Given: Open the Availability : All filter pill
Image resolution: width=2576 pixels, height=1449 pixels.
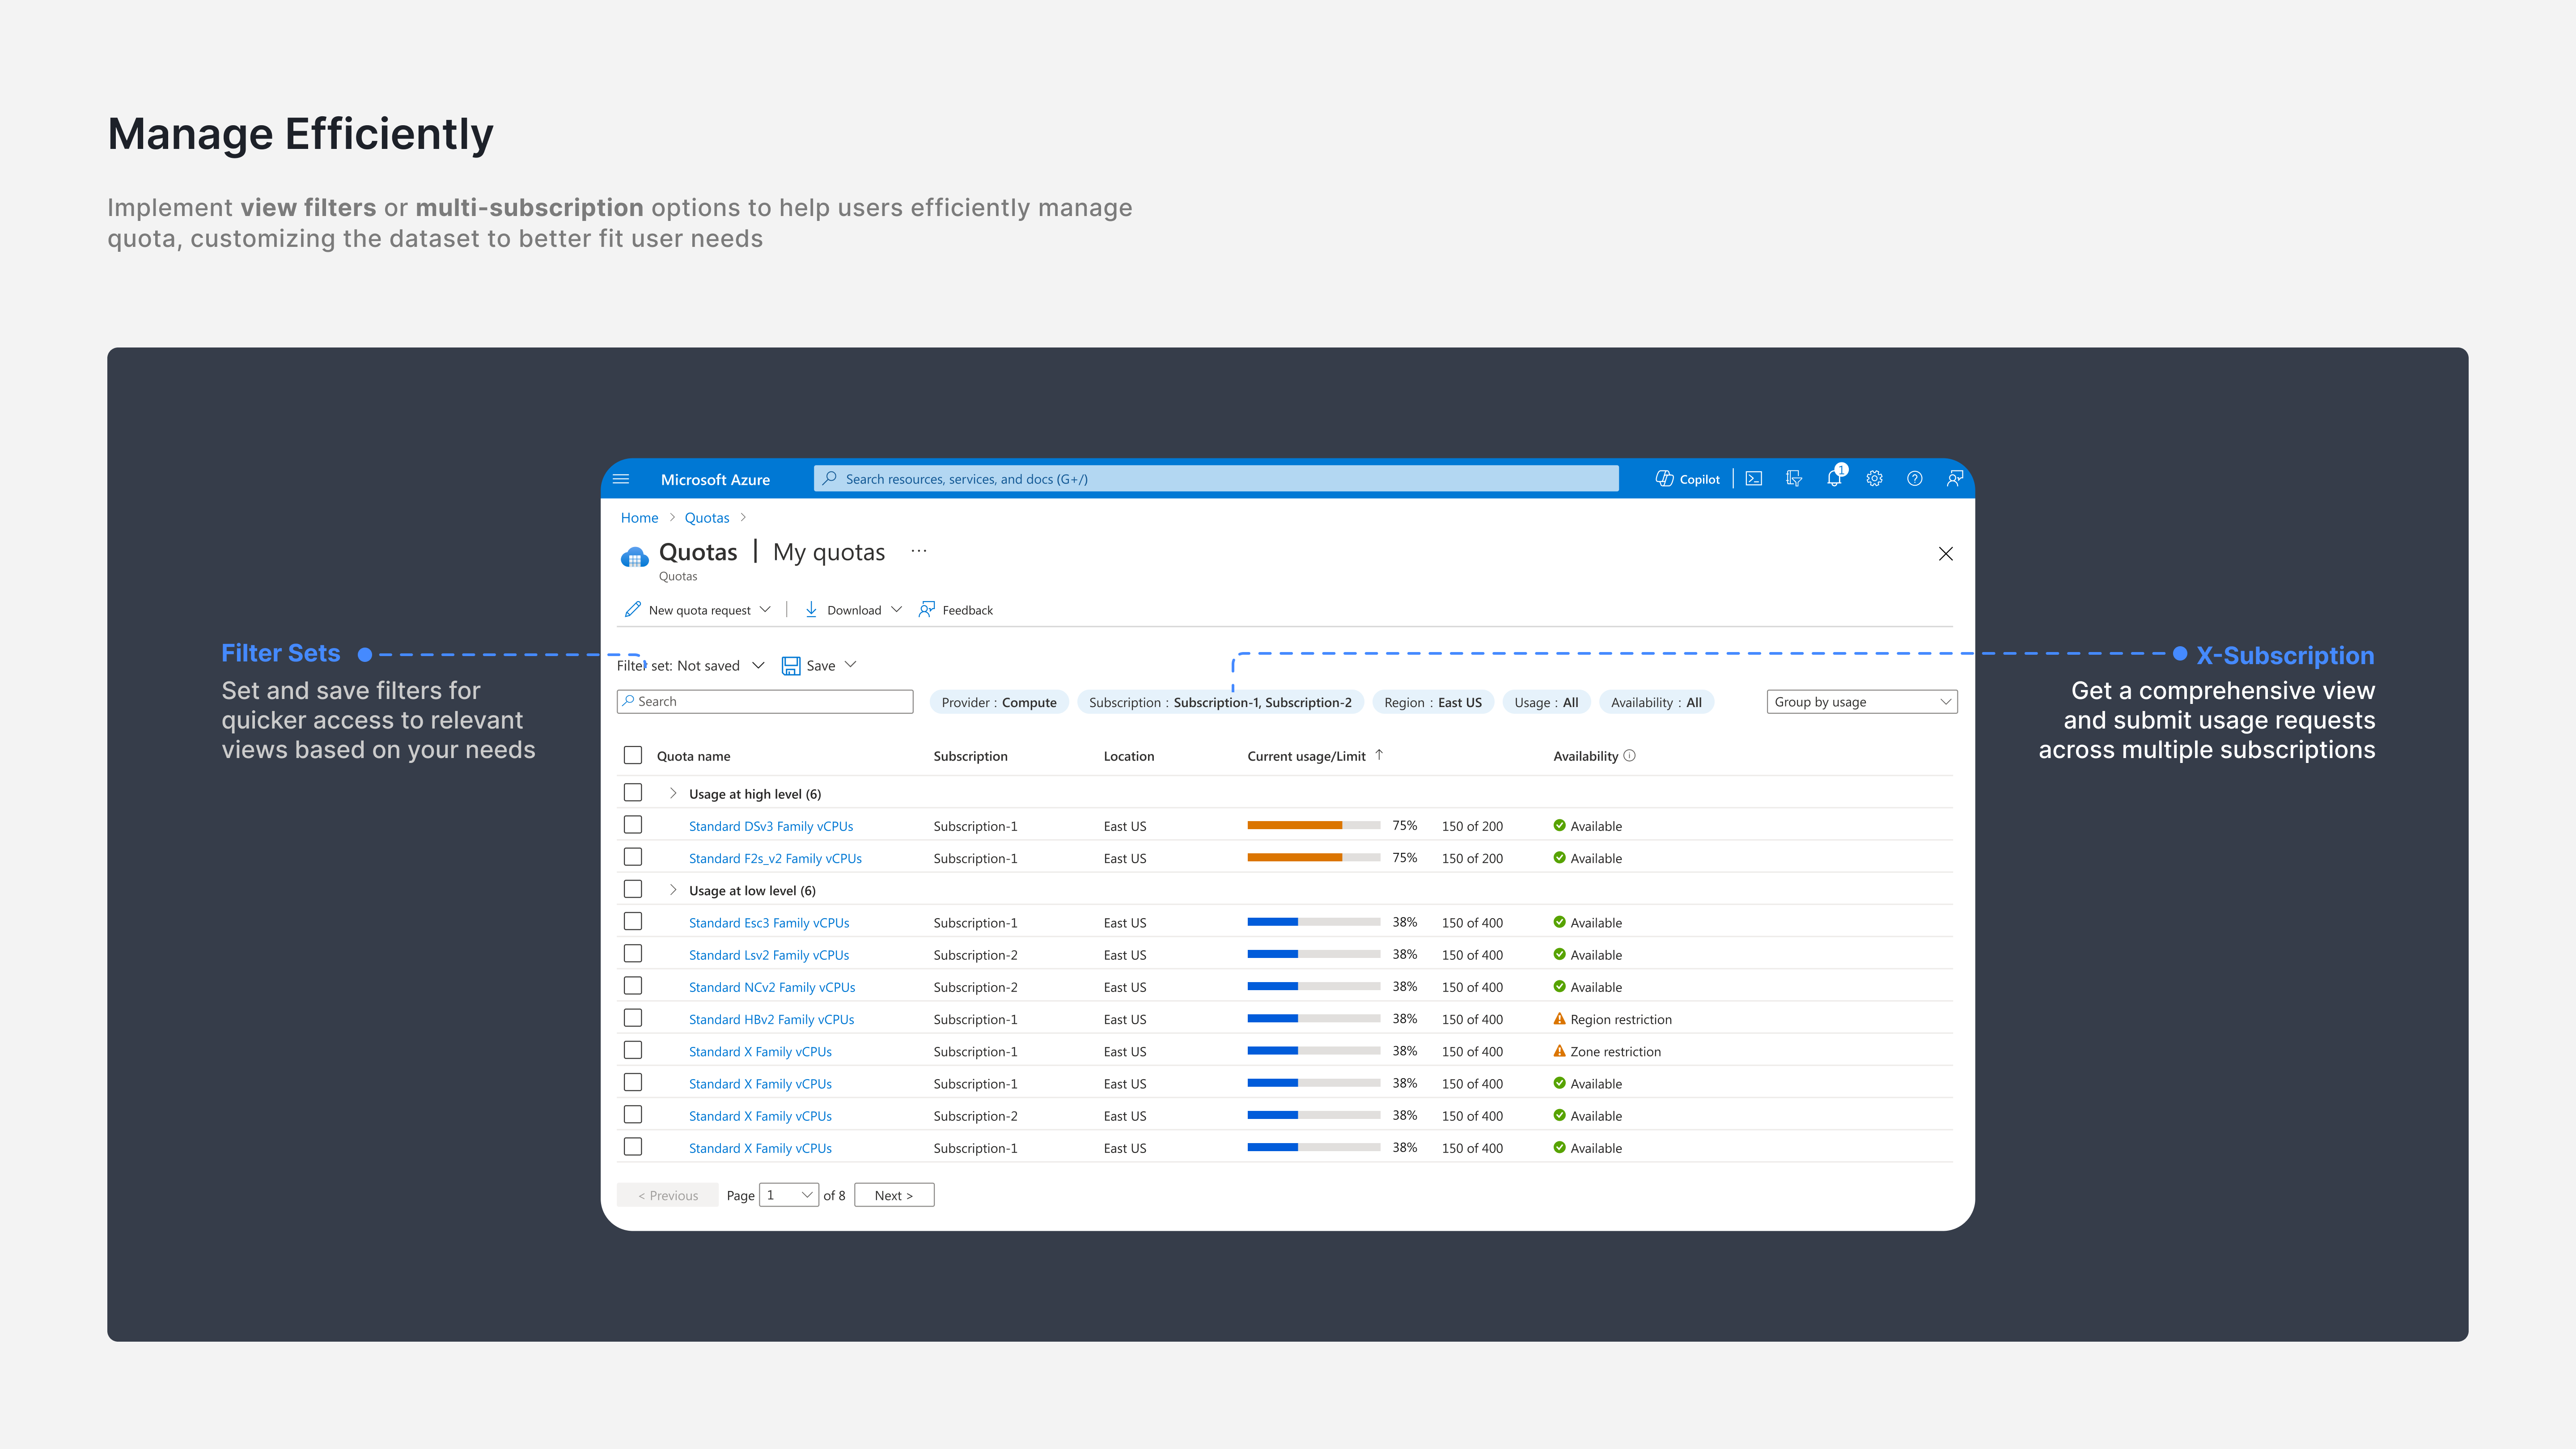Looking at the screenshot, I should tap(1656, 702).
